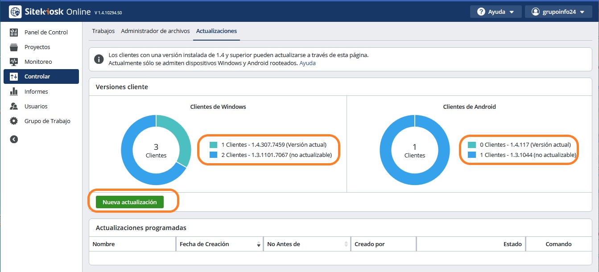The width and height of the screenshot is (599, 272).
Task: Click the Grupo de Trabajo gear icon
Action: (x=14, y=121)
